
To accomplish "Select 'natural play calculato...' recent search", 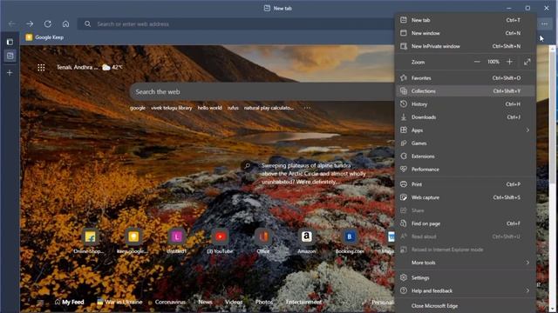I will [269, 108].
